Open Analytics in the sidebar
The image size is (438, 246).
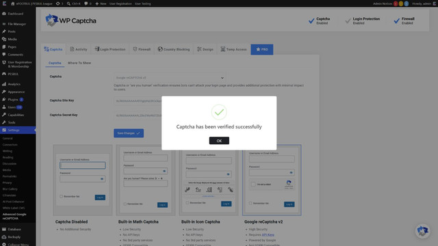point(14,84)
